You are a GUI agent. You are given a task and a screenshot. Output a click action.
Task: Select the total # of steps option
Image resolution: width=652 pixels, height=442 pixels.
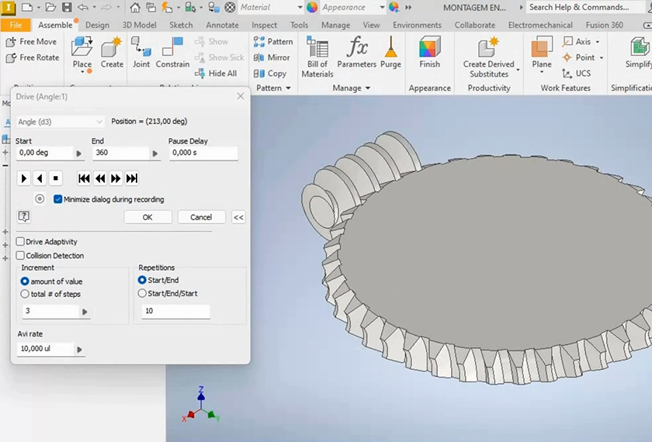click(26, 295)
